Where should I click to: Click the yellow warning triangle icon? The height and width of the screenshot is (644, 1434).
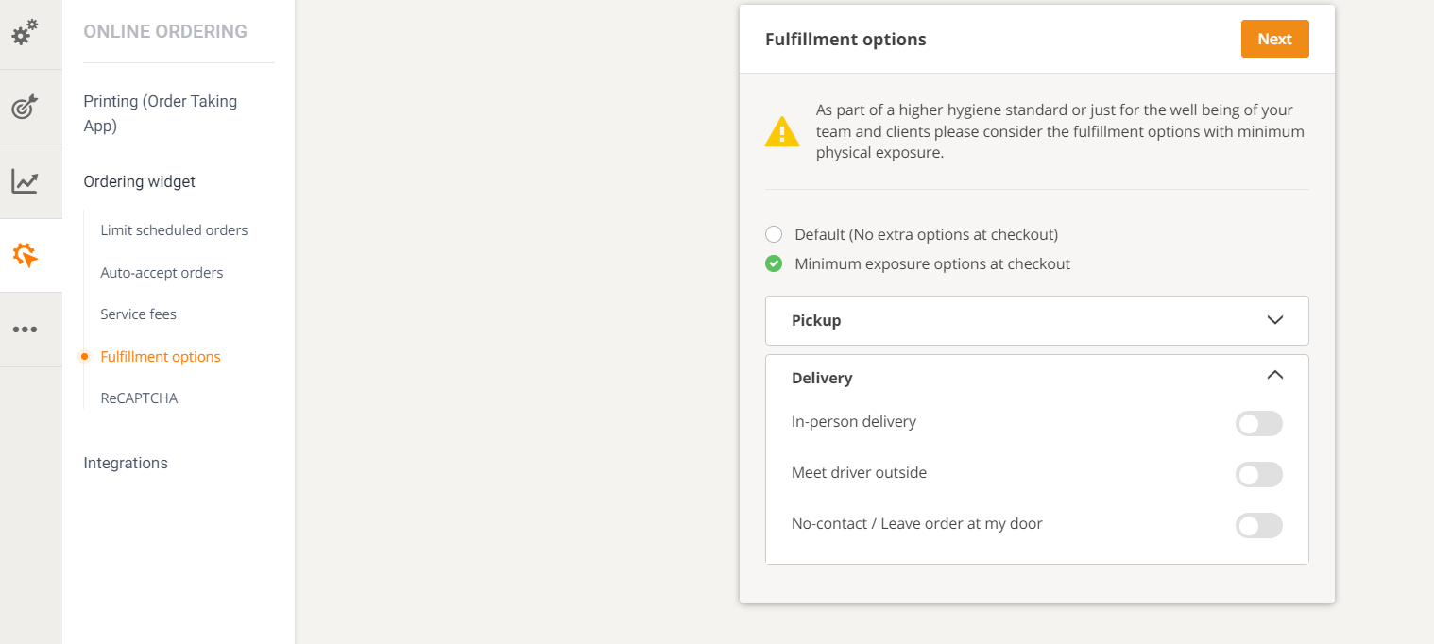[x=782, y=132]
